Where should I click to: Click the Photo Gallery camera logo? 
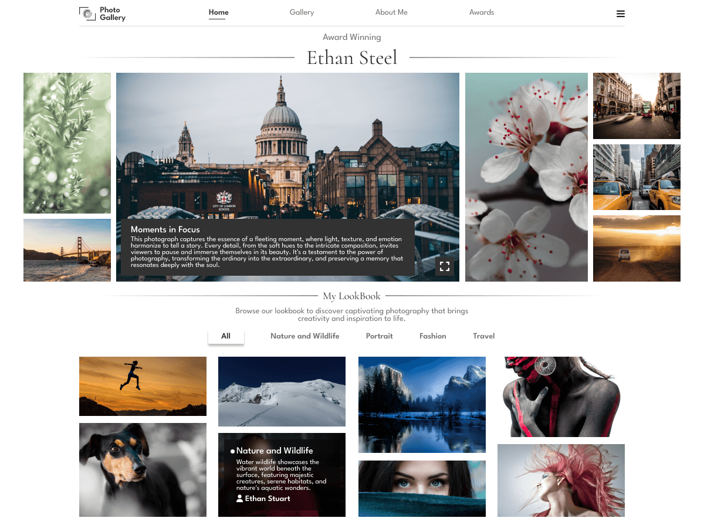[88, 13]
